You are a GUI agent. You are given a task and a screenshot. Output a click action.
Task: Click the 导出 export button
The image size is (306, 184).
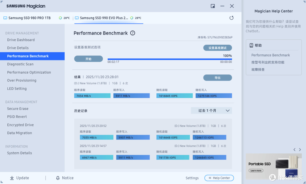[x=218, y=78]
